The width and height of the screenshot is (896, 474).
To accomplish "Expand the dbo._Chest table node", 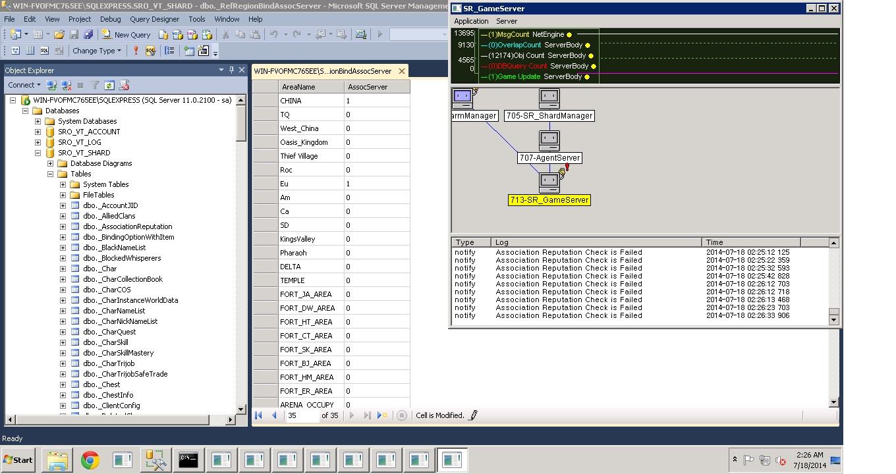I will (63, 384).
